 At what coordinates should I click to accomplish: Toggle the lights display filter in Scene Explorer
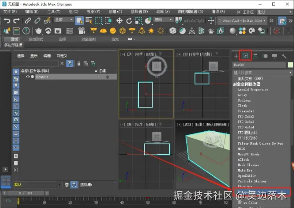click(x=16, y=85)
